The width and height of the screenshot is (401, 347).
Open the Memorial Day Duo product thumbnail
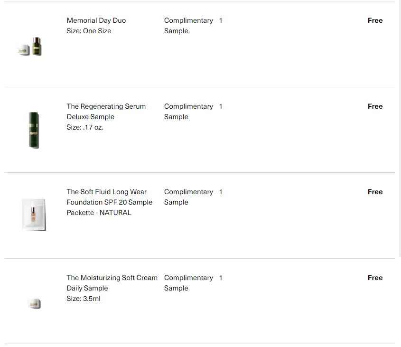(x=29, y=47)
